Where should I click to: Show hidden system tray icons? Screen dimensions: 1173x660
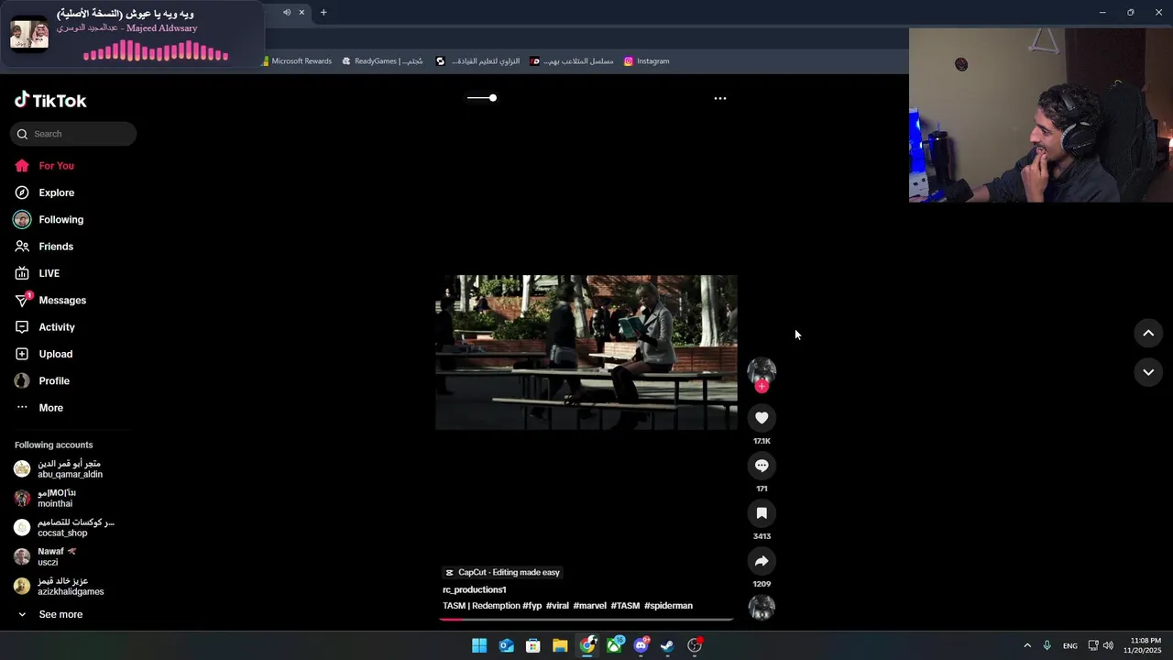(x=1027, y=645)
